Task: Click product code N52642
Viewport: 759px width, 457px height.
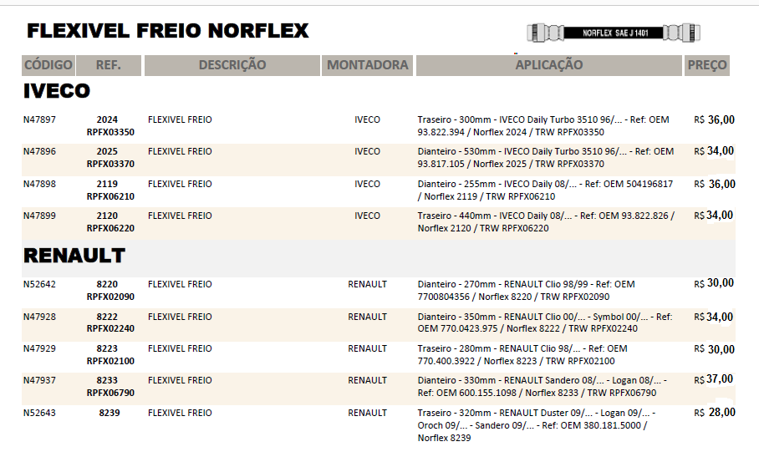Action: pos(40,284)
